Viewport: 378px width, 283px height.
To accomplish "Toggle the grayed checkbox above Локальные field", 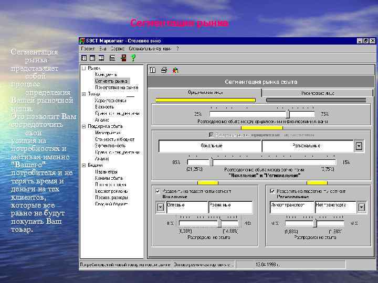I will [212, 135].
